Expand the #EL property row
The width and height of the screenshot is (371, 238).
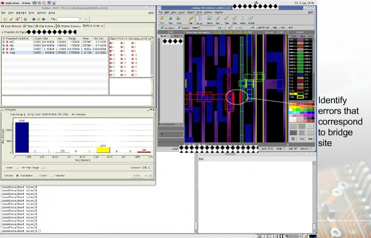point(3,45)
